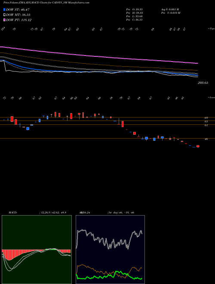Screen dimensions: 215x284
Task: Open the dark blue ADX indicator panel
Action: (x=110, y=250)
